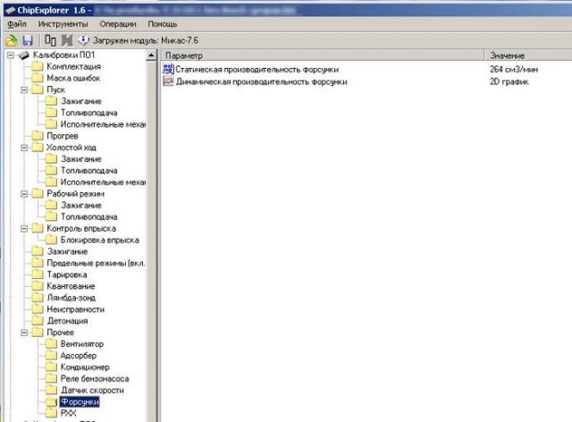Screen dimensions: 572x422
Task: Select the Динамическая производительность форсунки graph icon
Action: pos(169,81)
